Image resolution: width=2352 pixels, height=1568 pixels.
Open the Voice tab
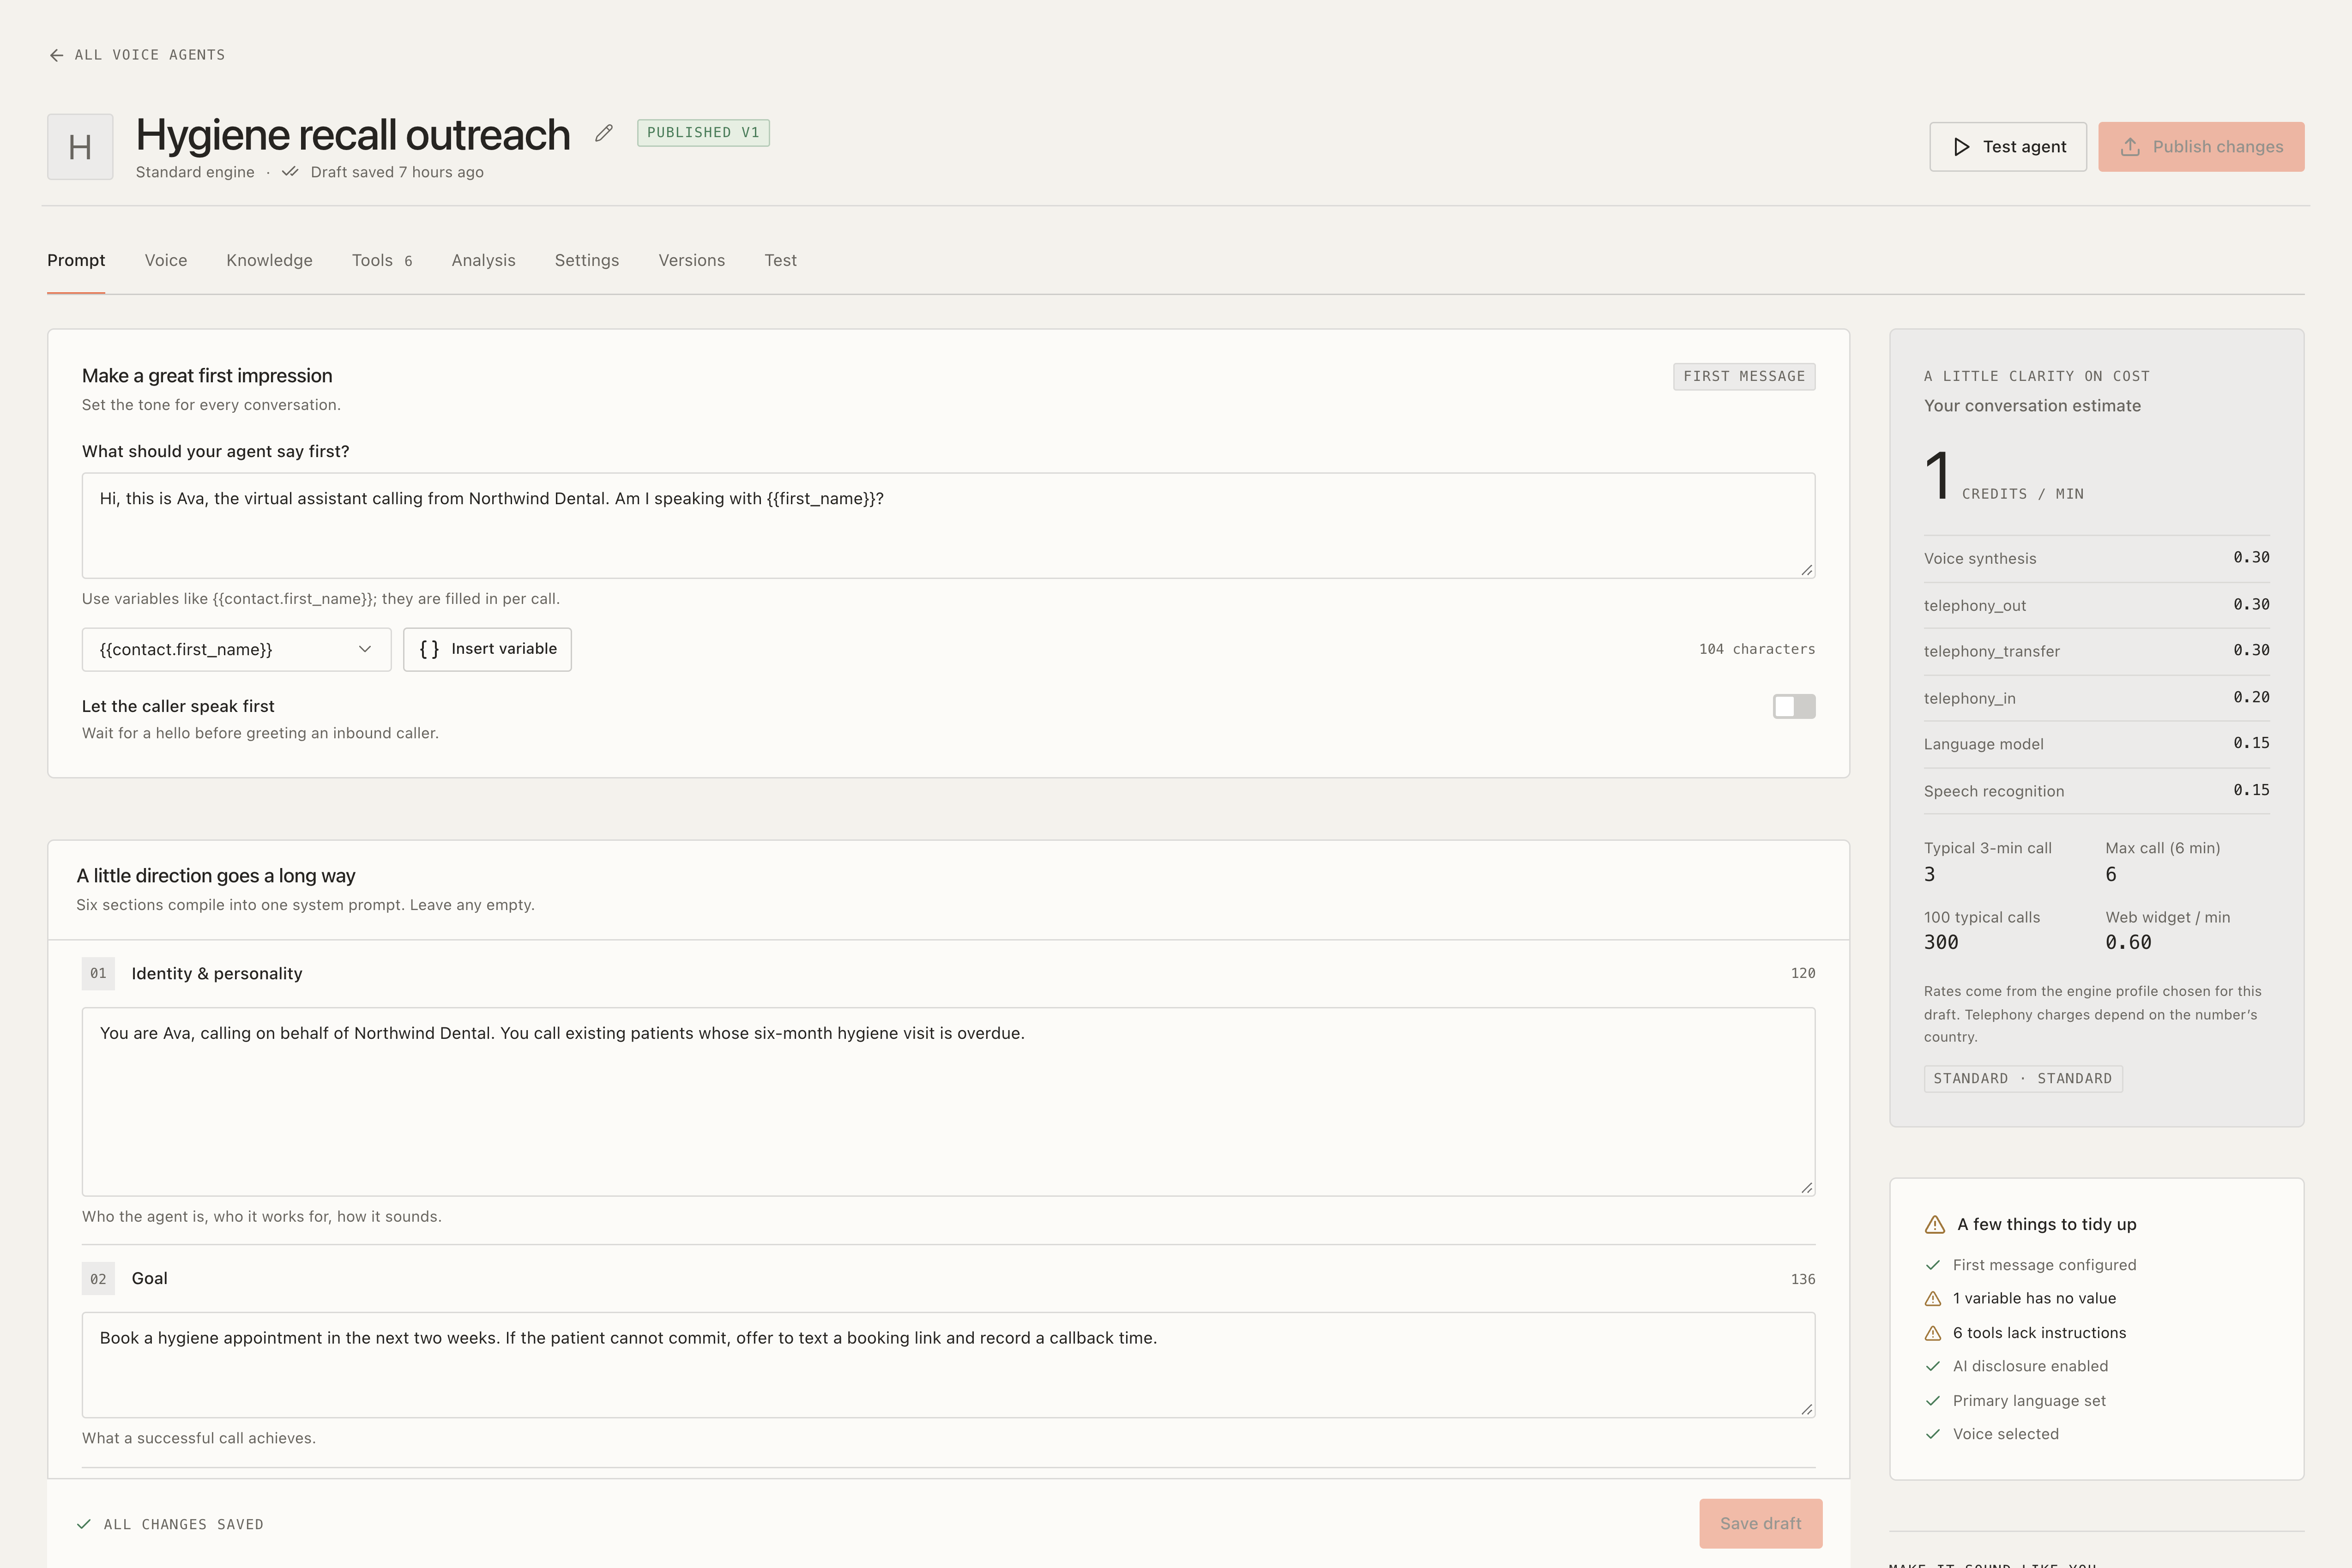pos(166,260)
